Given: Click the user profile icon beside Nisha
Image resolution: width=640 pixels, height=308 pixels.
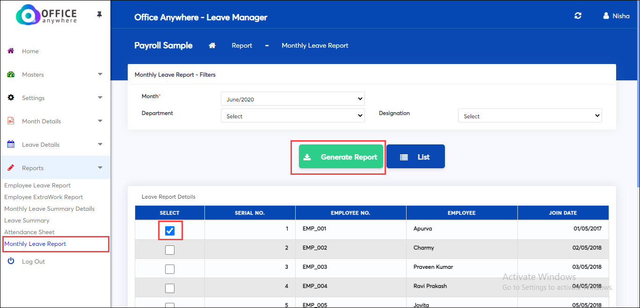Looking at the screenshot, I should point(606,16).
